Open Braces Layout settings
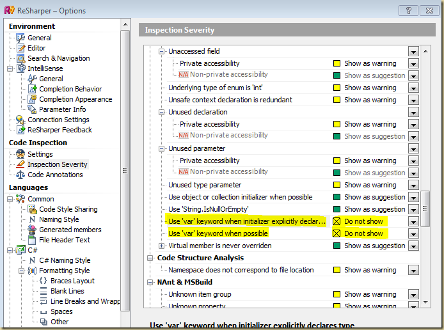Screen dimensions: 444x330 tap(72, 281)
